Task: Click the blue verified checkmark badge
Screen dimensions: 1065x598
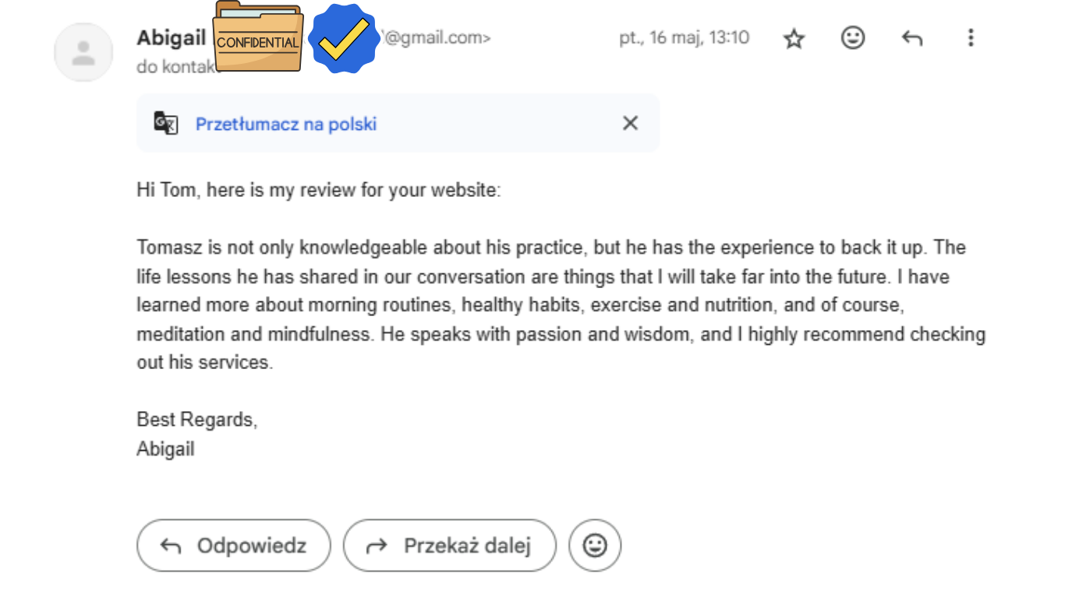Action: [x=344, y=38]
